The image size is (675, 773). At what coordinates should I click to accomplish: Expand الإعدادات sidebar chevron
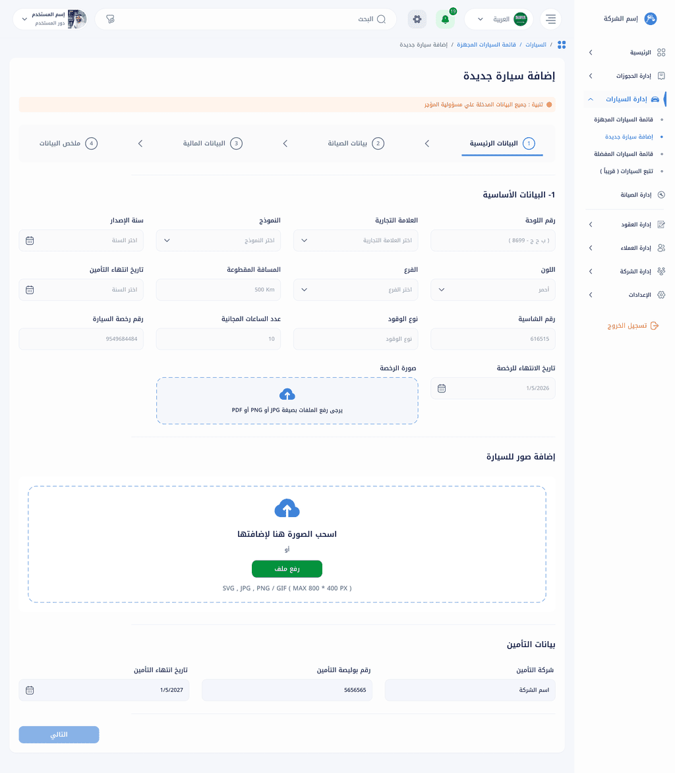(591, 295)
